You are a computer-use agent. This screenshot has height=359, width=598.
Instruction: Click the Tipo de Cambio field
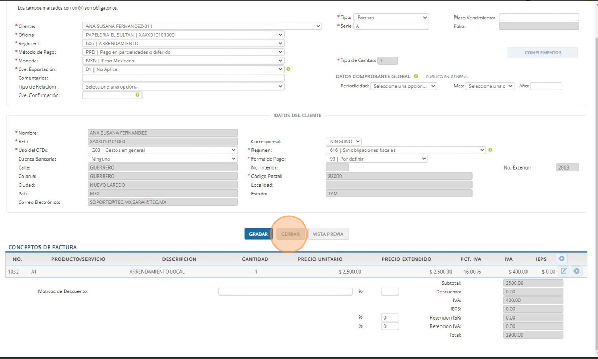coord(388,61)
